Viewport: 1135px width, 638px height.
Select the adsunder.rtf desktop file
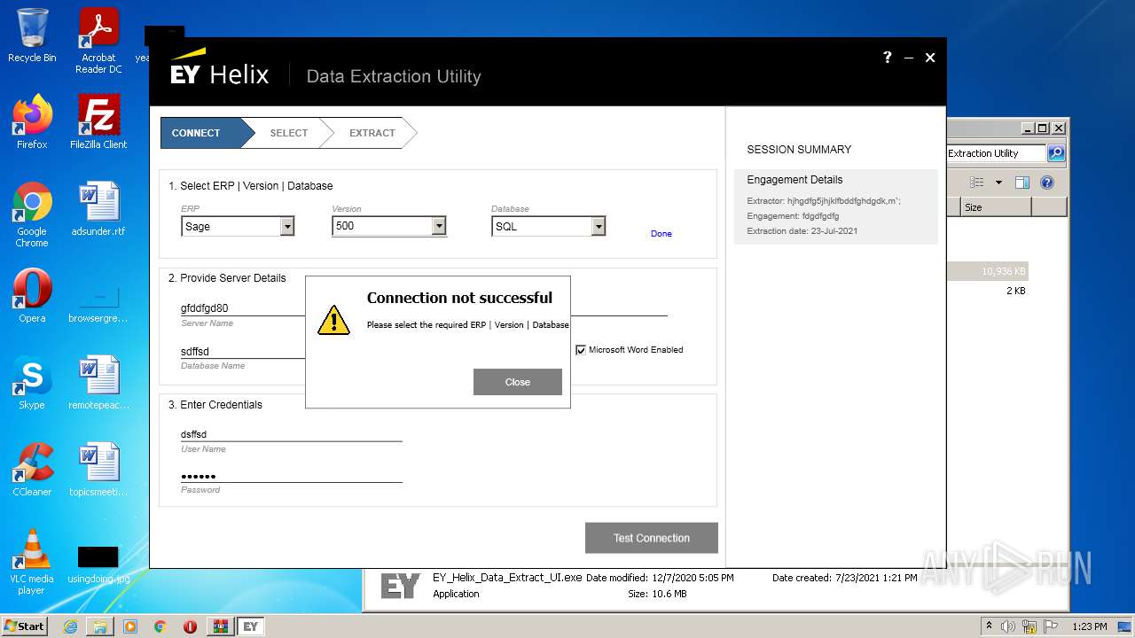(x=98, y=209)
